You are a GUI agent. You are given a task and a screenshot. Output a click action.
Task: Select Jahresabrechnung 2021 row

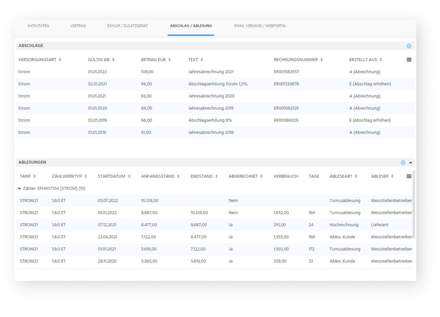(211, 72)
